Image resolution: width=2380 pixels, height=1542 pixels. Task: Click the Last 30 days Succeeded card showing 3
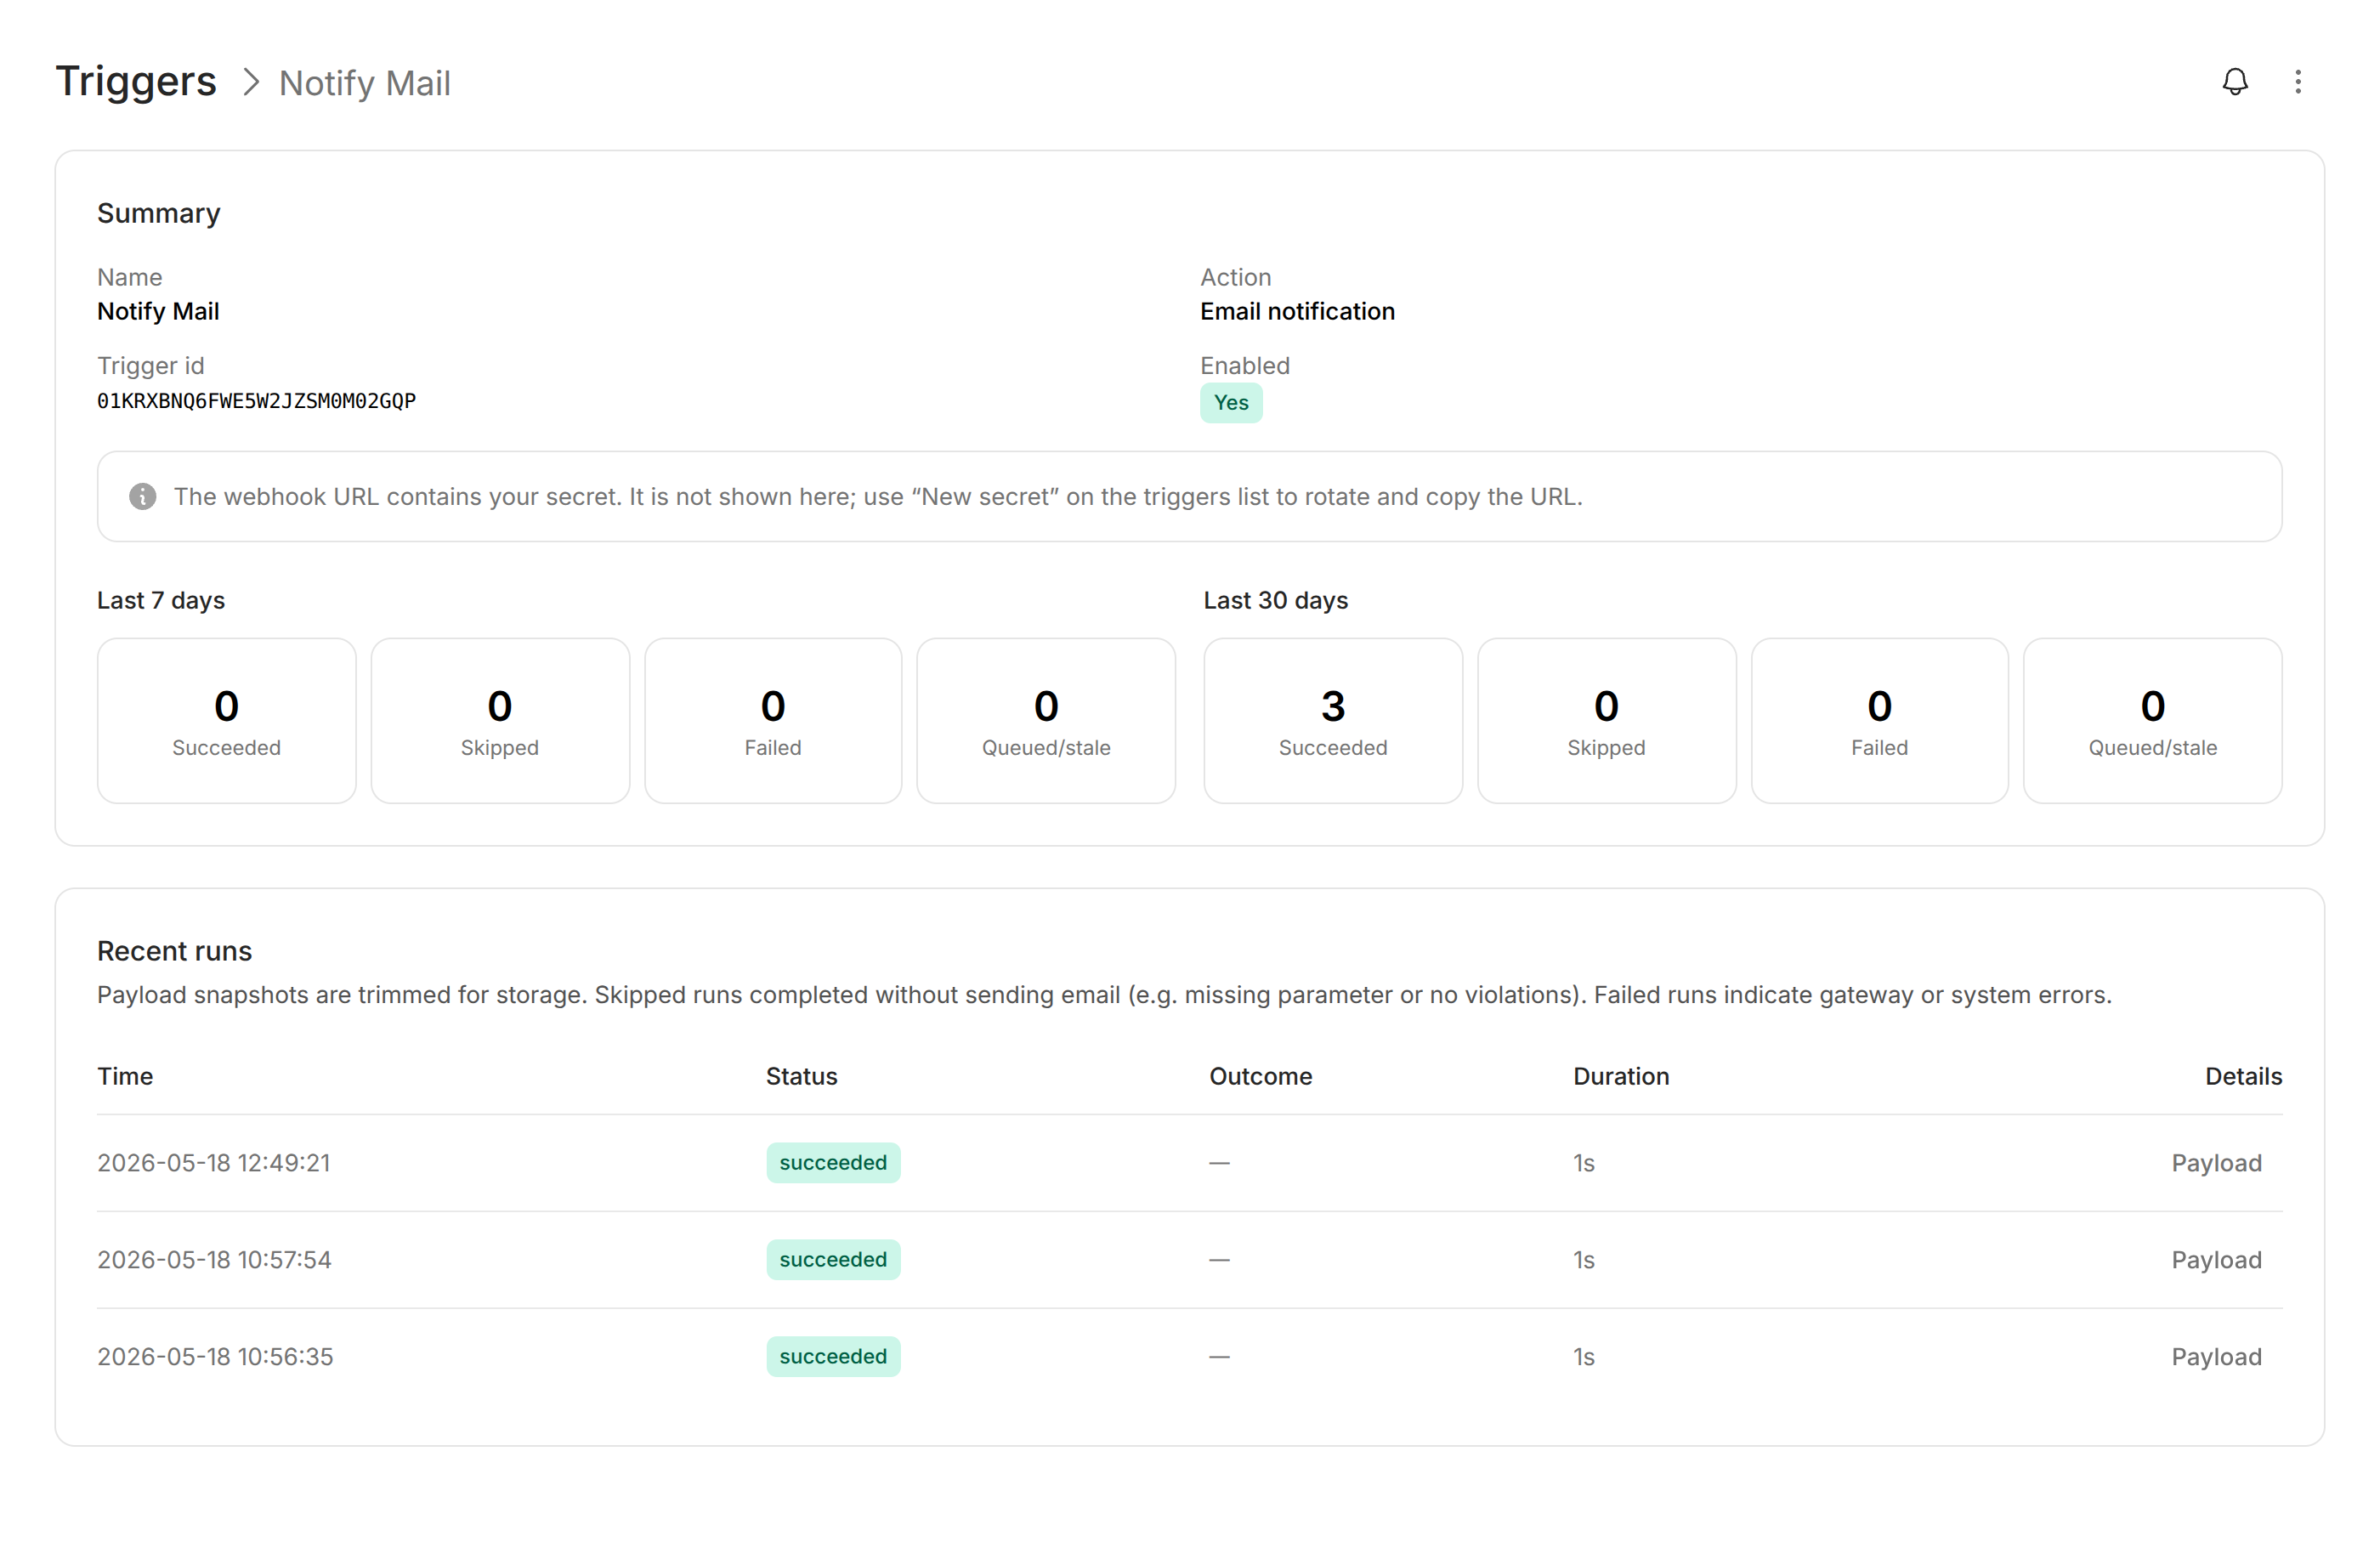tap(1333, 720)
